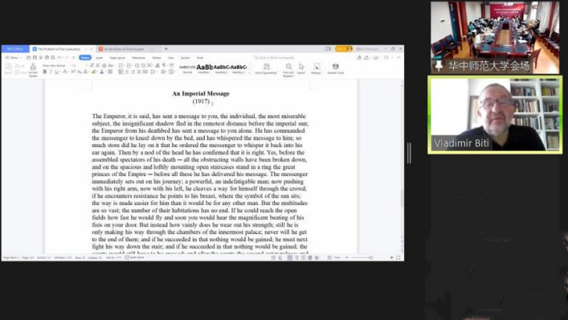Click the Redo icon
Screen dimensions: 568x320
tap(67, 58)
